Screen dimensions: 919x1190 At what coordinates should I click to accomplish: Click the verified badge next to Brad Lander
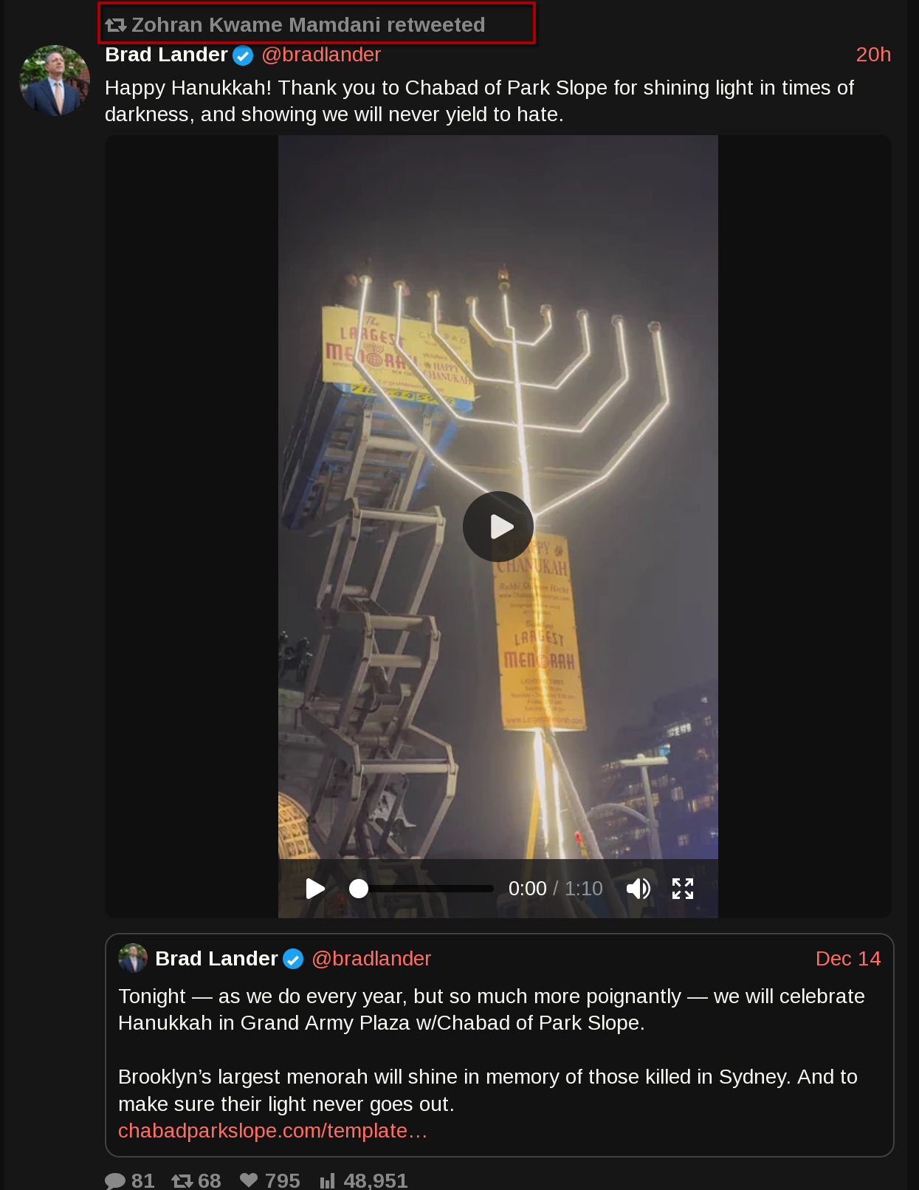point(243,55)
